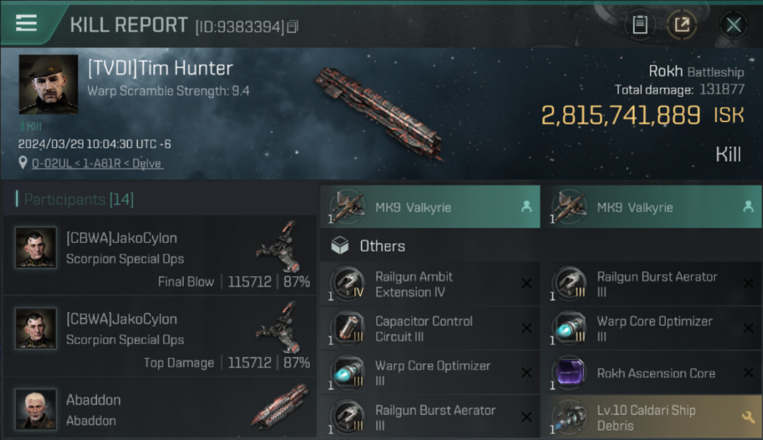
Task: Share the kill report externally
Action: [x=681, y=25]
